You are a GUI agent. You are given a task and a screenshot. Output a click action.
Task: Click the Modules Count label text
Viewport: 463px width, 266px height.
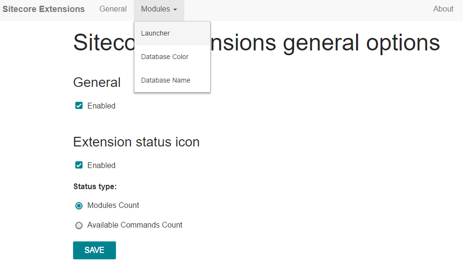(x=113, y=205)
